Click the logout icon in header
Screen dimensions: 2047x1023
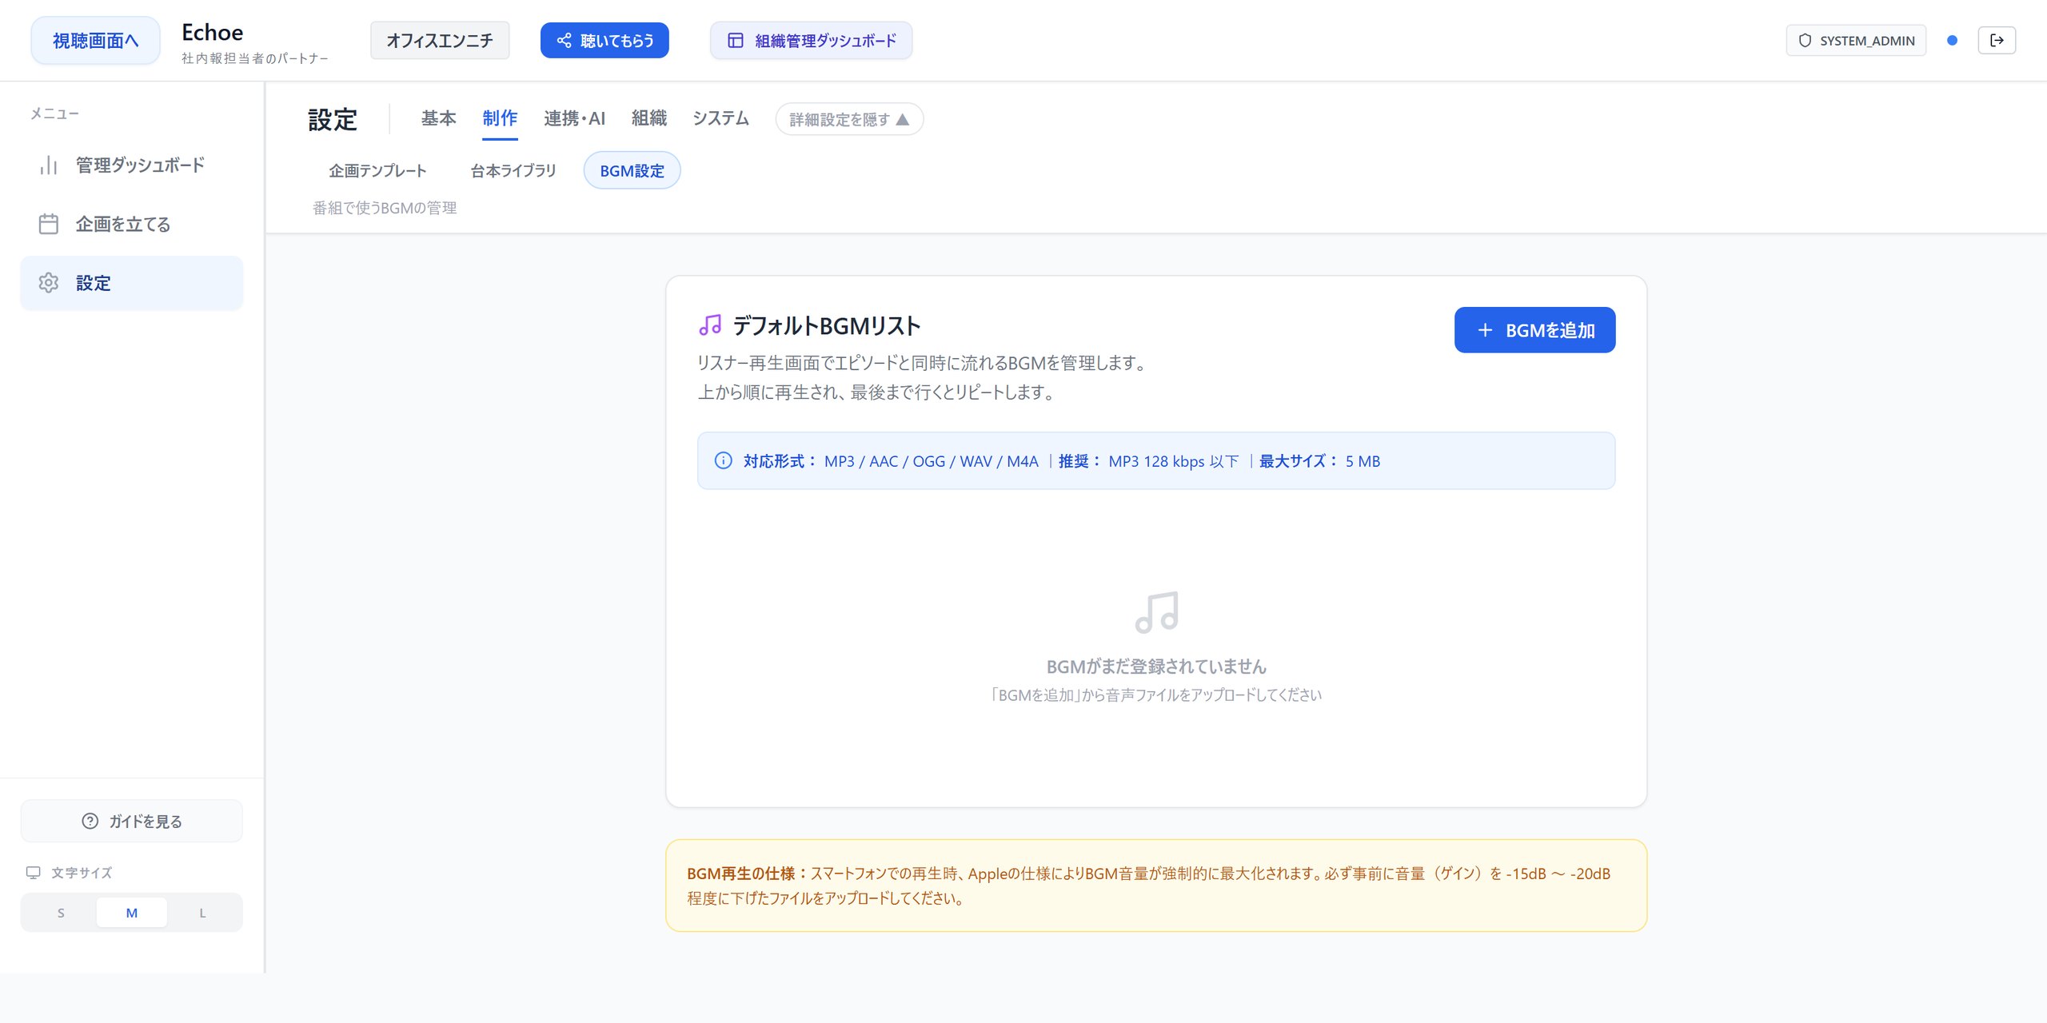[1997, 40]
